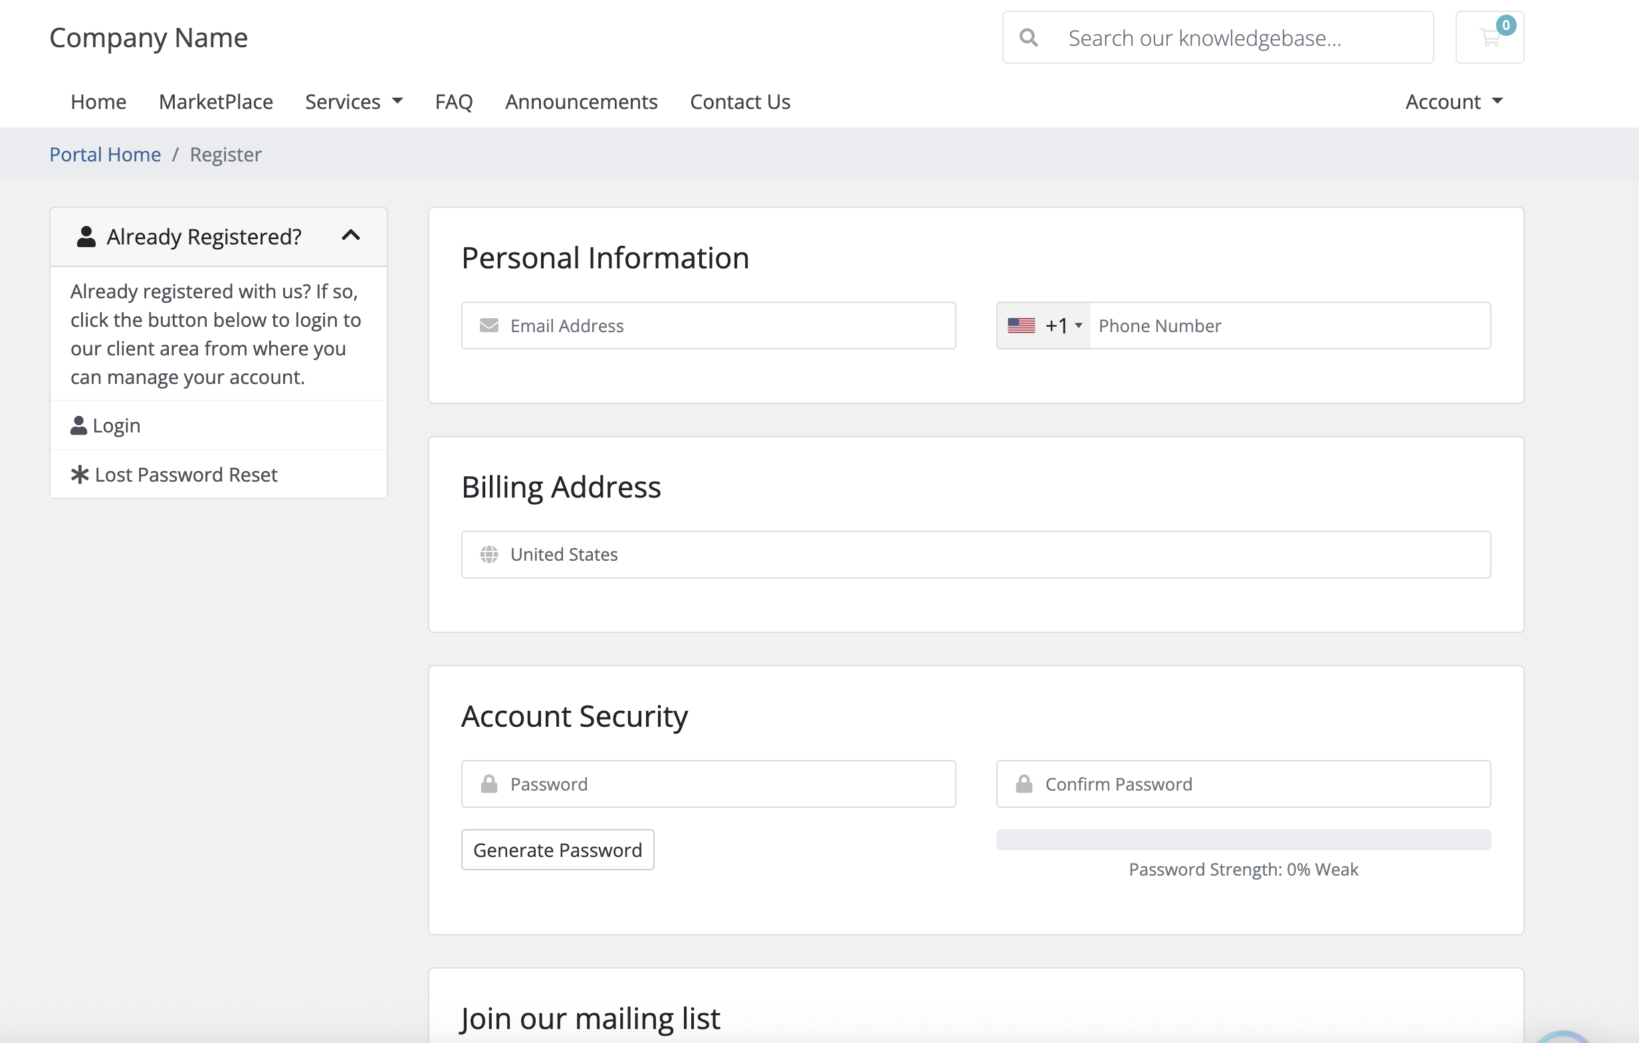Open the Announcements menu item

pyautogui.click(x=581, y=102)
